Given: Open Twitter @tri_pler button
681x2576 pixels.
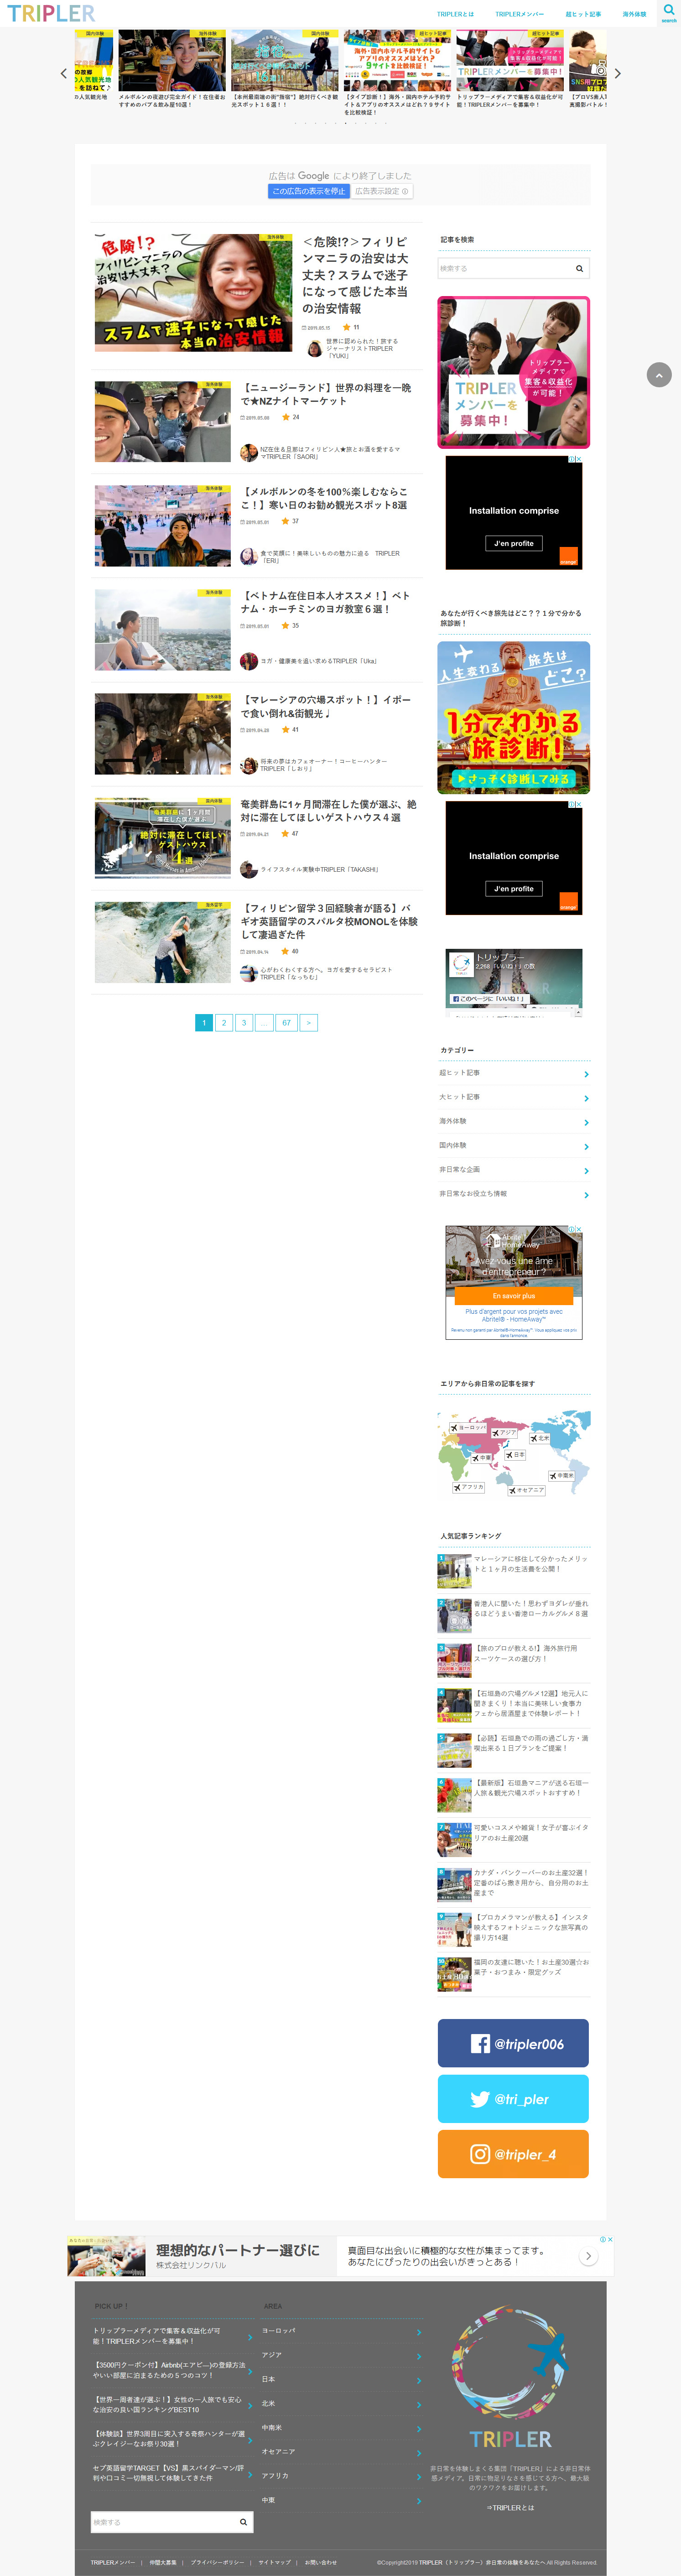Looking at the screenshot, I should pos(513,2098).
